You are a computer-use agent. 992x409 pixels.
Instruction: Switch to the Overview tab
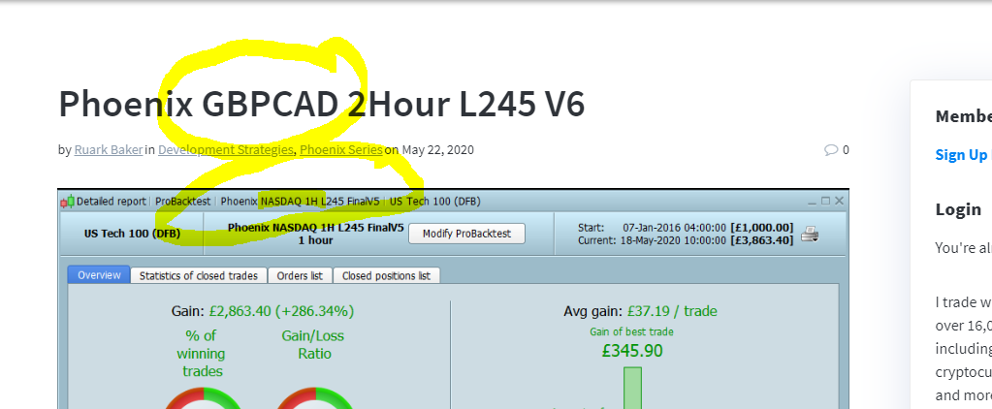[99, 275]
